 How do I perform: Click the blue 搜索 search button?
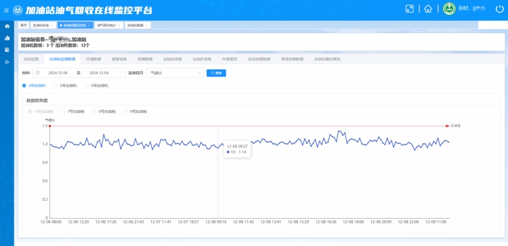click(x=217, y=73)
